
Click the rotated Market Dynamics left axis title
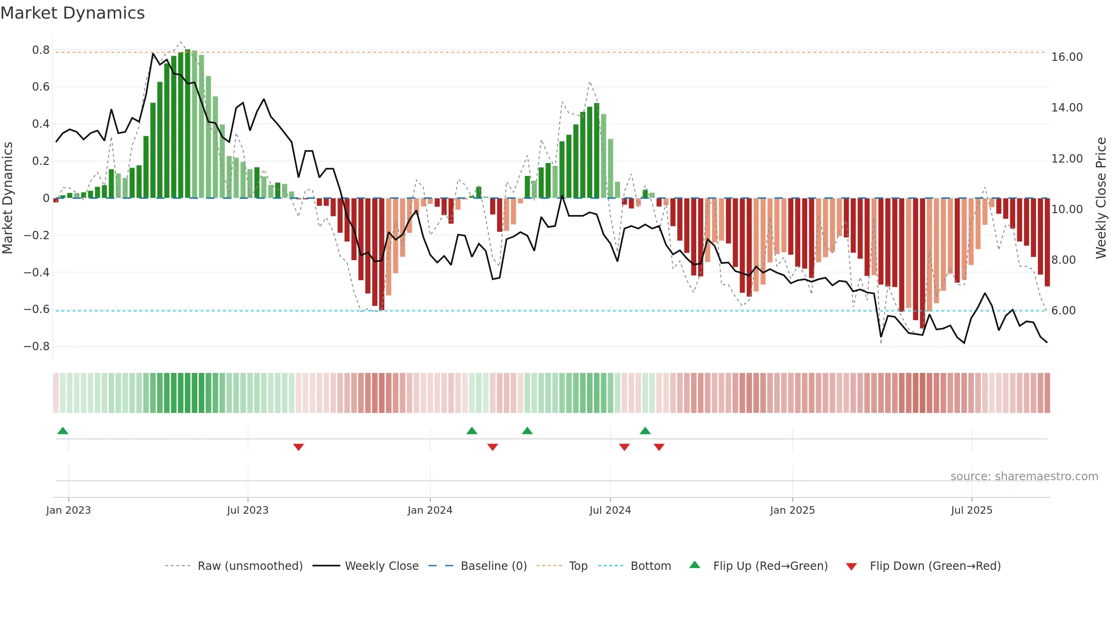tap(7, 198)
